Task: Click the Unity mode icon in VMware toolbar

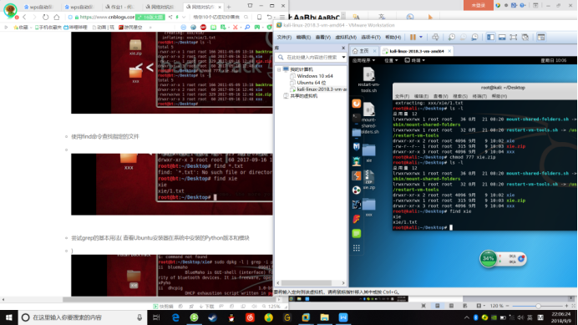Action: tap(525, 38)
